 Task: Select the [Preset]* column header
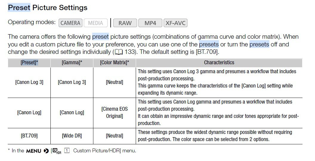coord(29,62)
